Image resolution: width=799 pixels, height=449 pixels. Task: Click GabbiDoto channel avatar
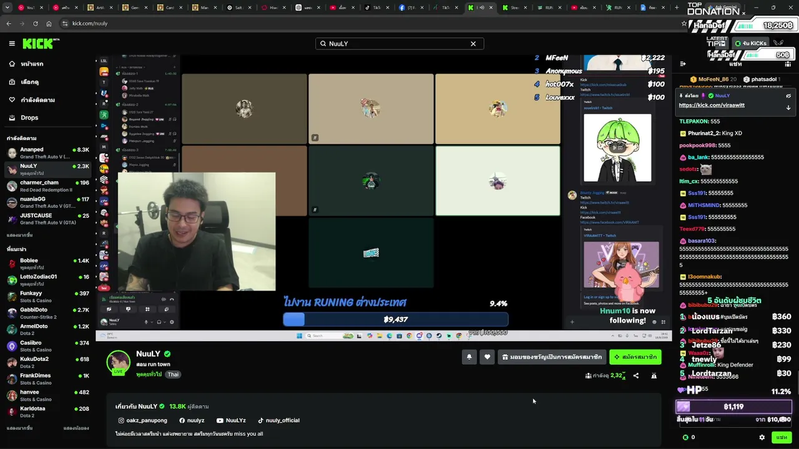(x=12, y=313)
